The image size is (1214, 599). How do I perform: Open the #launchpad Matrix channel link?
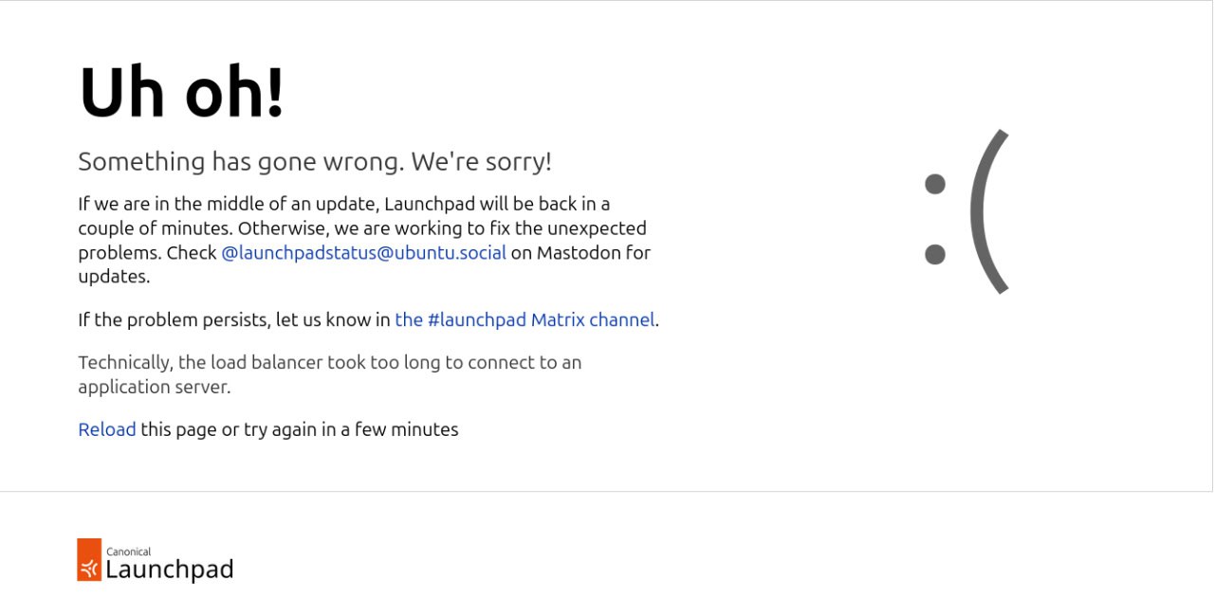(524, 320)
